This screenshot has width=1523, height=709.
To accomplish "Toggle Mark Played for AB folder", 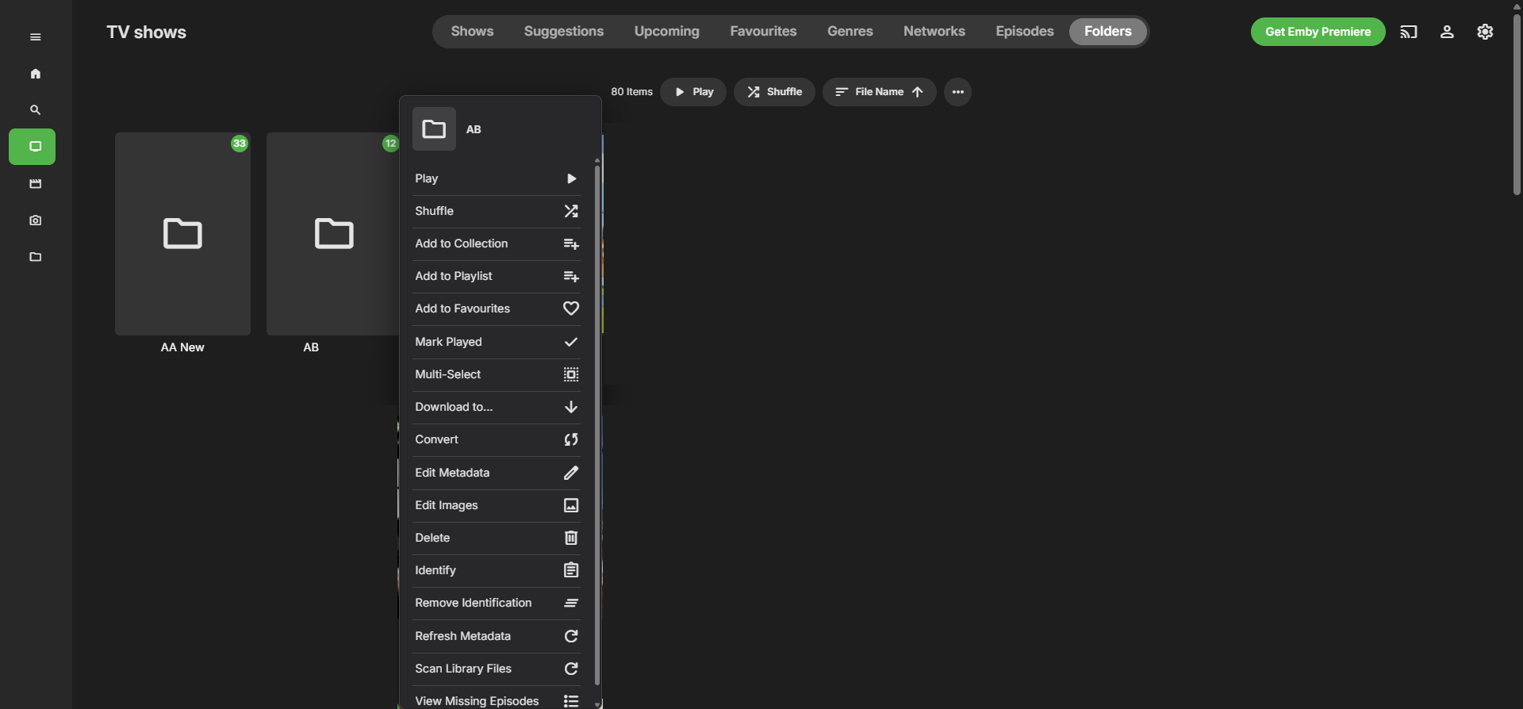I will (496, 342).
